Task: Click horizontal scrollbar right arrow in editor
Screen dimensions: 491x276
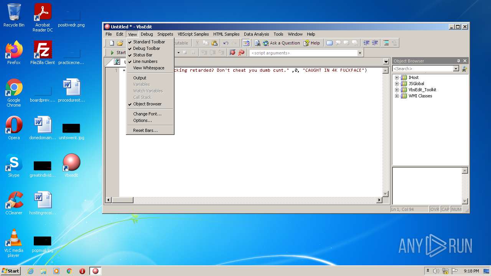Action: 379,200
